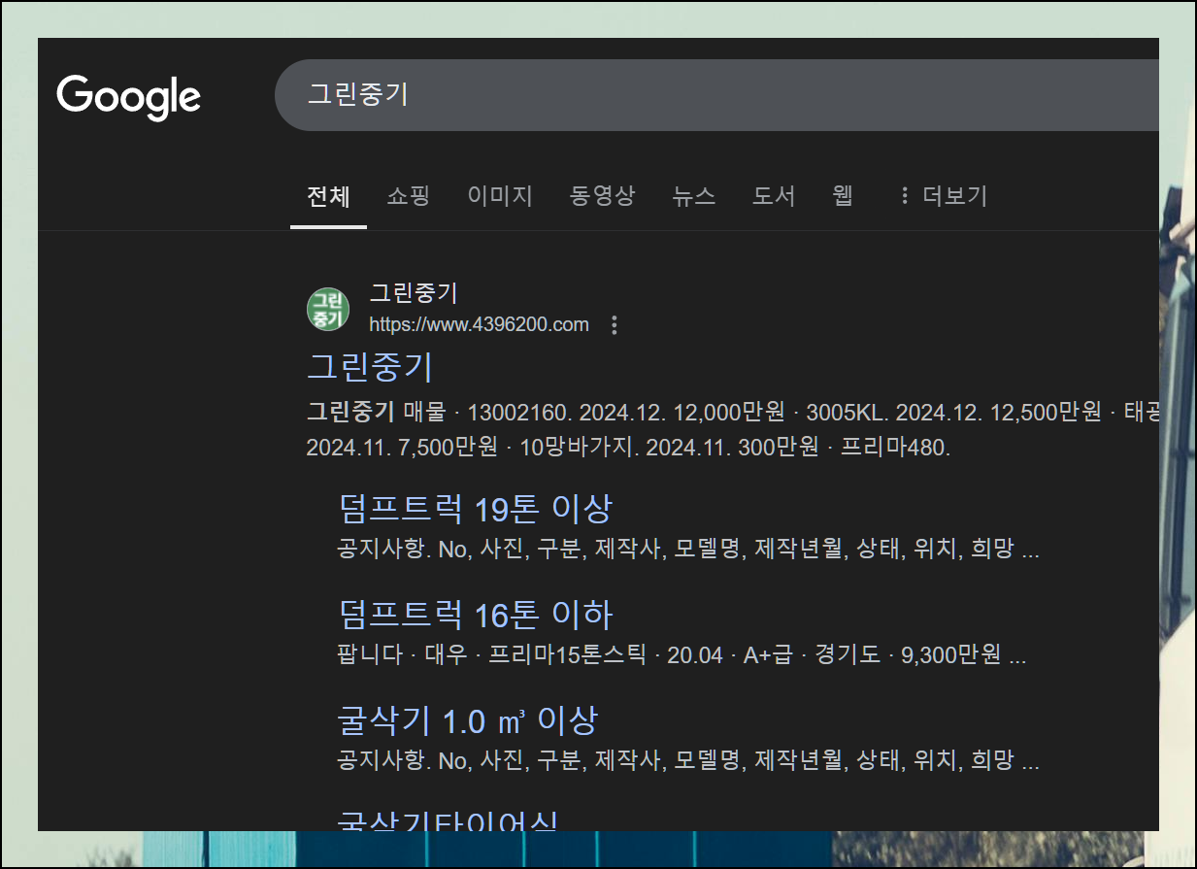Screen dimensions: 1197x869
Task: Go to the 도서 tab
Action: [x=774, y=196]
